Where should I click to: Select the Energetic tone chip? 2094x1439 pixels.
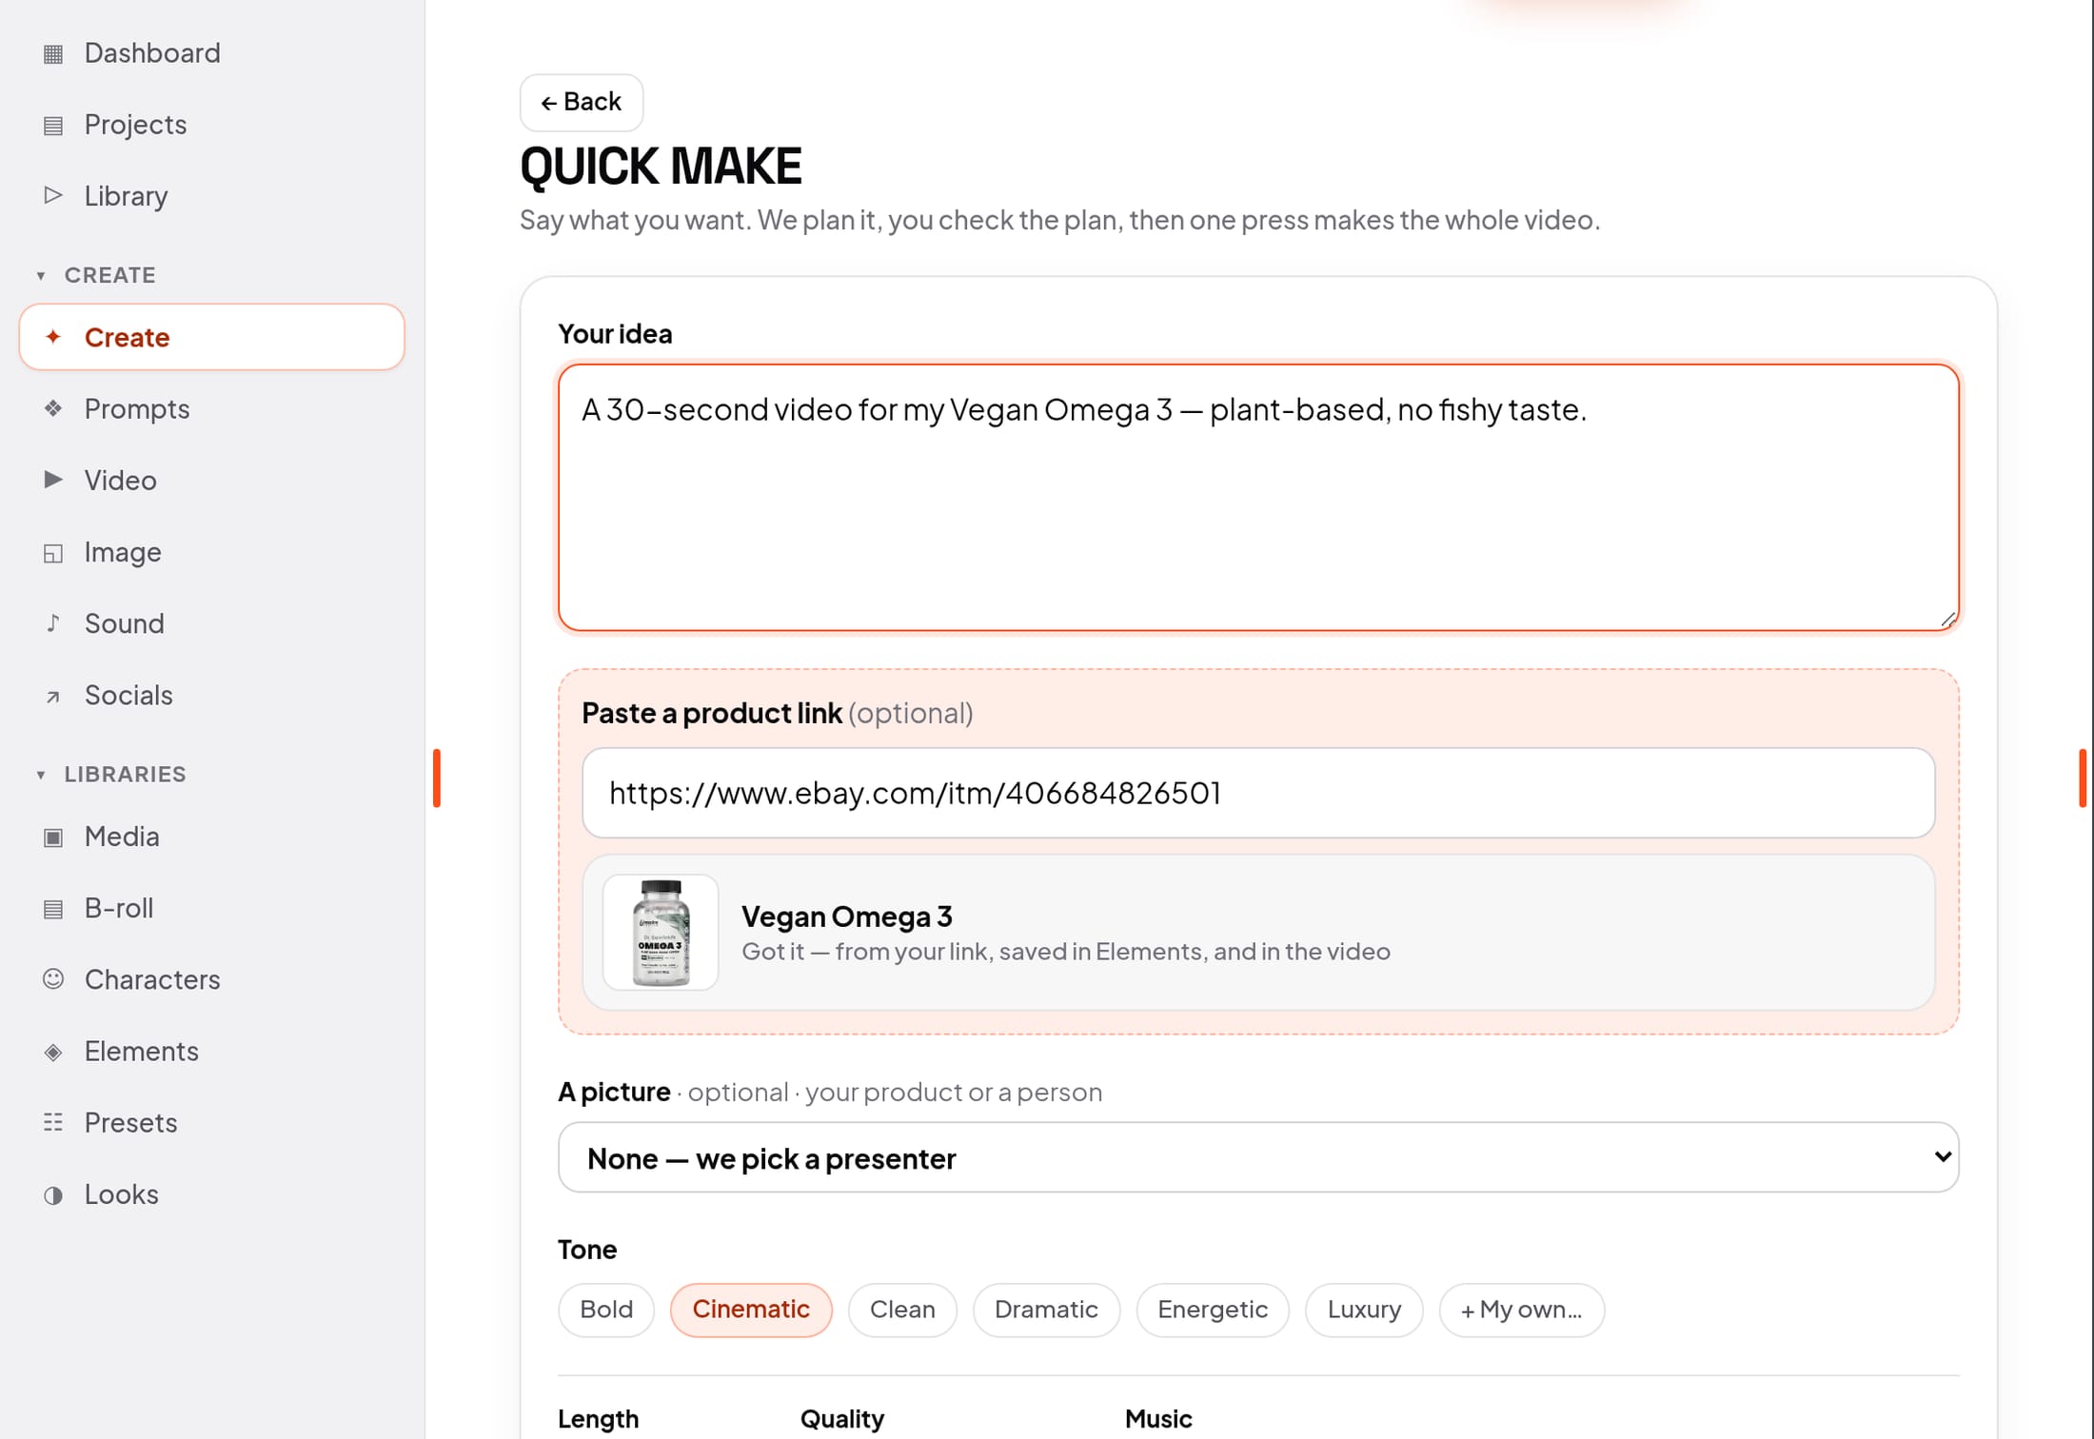(1213, 1310)
